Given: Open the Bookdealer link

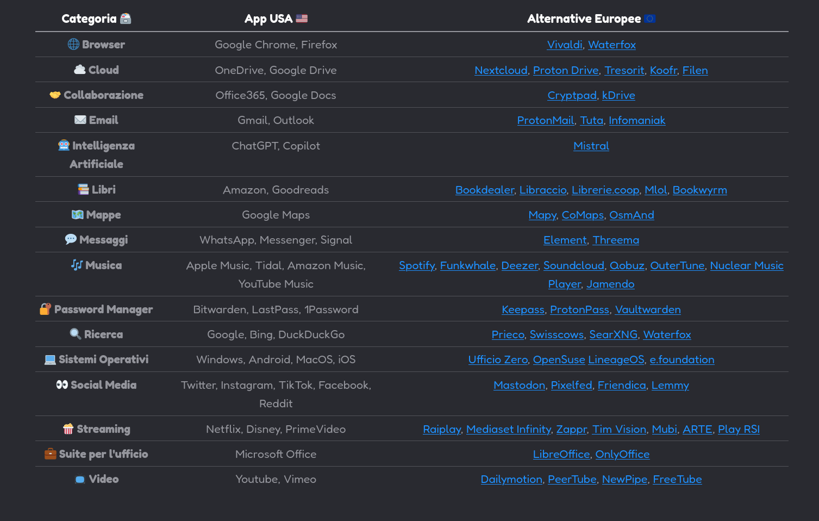Looking at the screenshot, I should pos(485,190).
